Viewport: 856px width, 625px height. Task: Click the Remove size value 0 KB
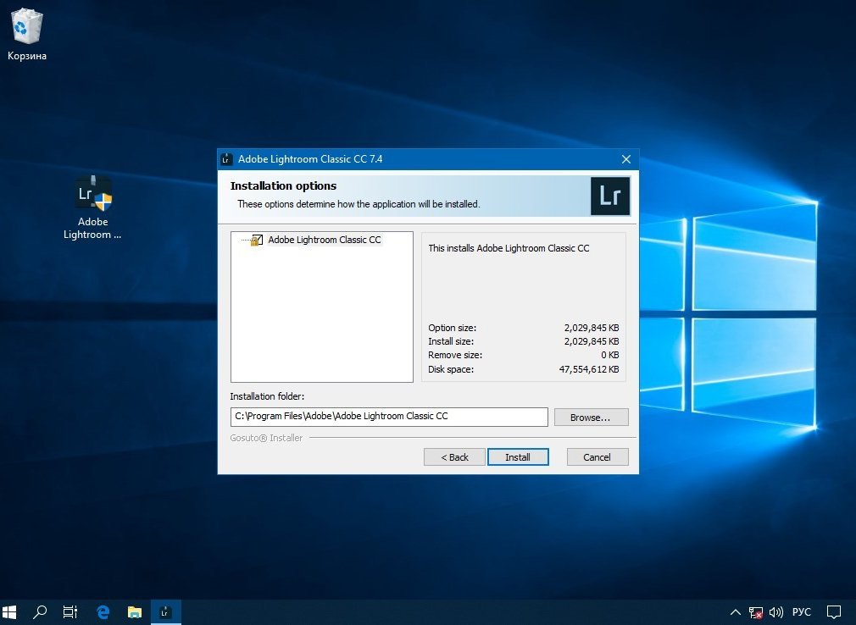point(609,355)
